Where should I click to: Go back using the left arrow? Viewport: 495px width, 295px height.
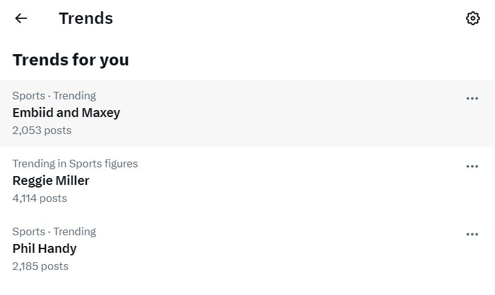(21, 18)
